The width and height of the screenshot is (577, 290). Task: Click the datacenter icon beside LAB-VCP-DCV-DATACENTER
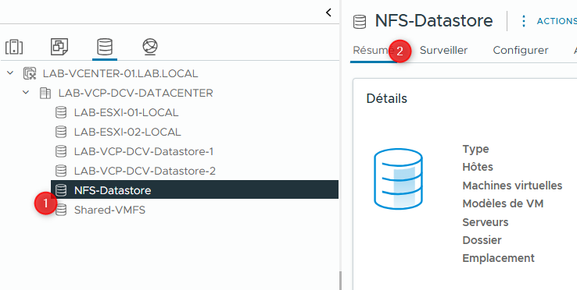coord(45,93)
